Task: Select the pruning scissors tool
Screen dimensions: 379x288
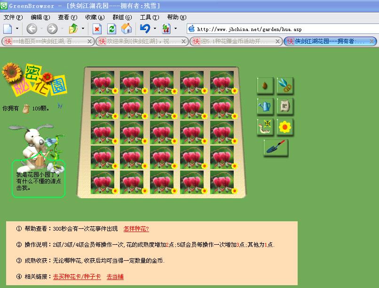Action: coord(285,86)
